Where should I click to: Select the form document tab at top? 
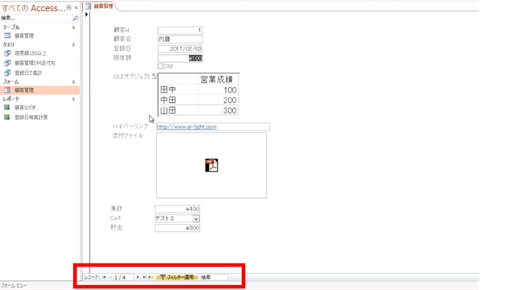pos(99,6)
